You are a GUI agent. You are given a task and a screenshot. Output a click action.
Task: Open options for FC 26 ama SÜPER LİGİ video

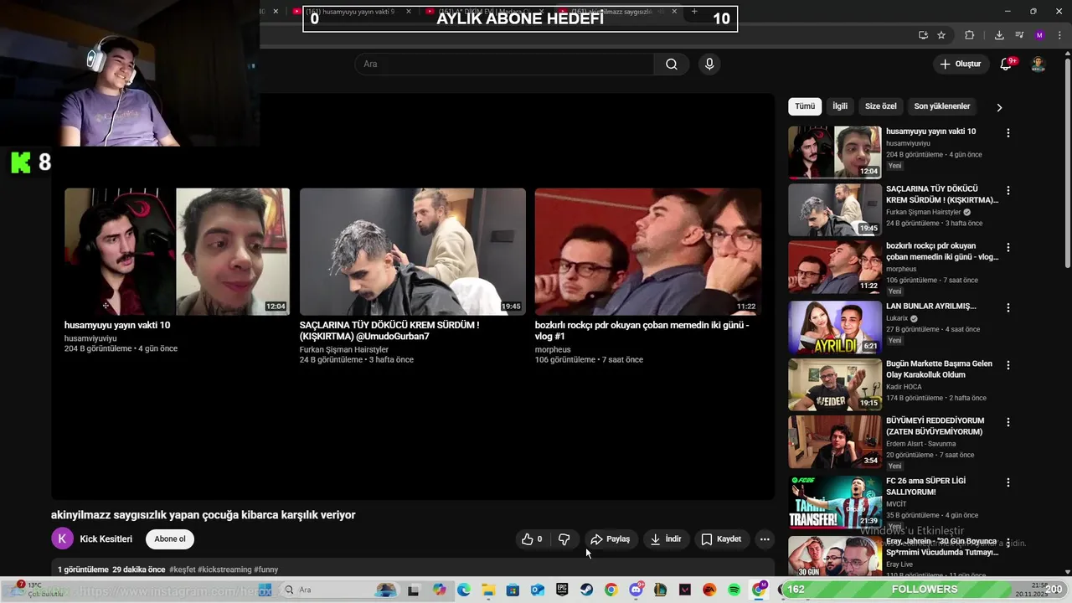(1008, 483)
